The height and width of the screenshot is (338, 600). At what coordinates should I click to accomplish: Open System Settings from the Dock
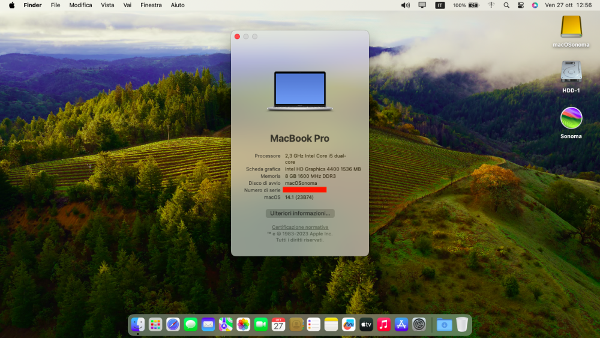click(x=419, y=325)
